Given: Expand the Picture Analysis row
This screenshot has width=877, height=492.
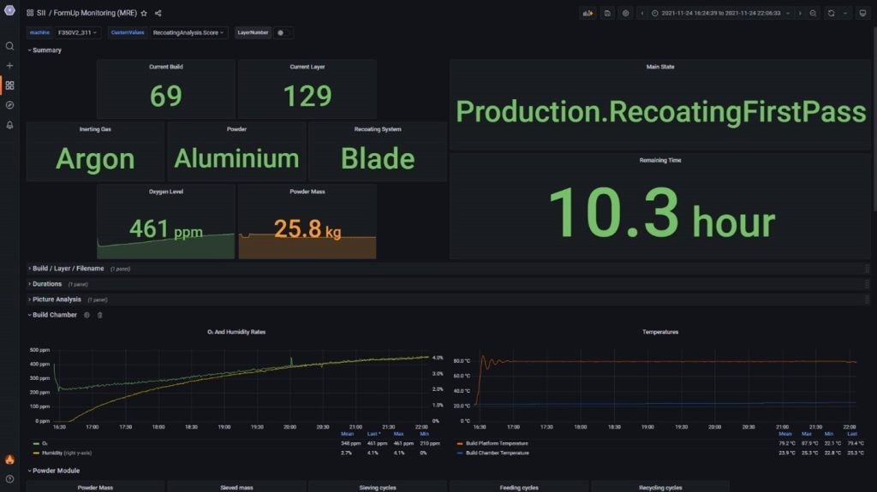Looking at the screenshot, I should [57, 299].
